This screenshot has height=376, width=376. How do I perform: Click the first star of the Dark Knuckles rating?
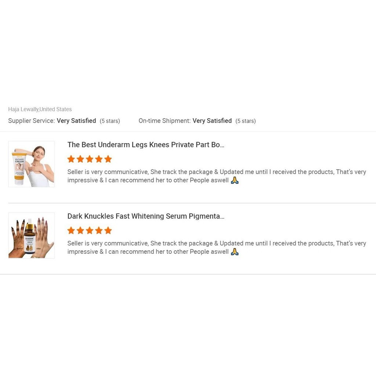(71, 231)
